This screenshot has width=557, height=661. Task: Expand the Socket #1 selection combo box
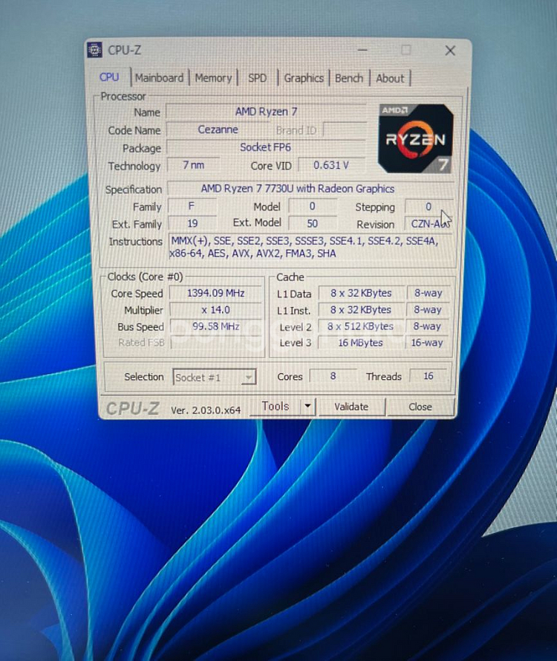click(x=214, y=377)
